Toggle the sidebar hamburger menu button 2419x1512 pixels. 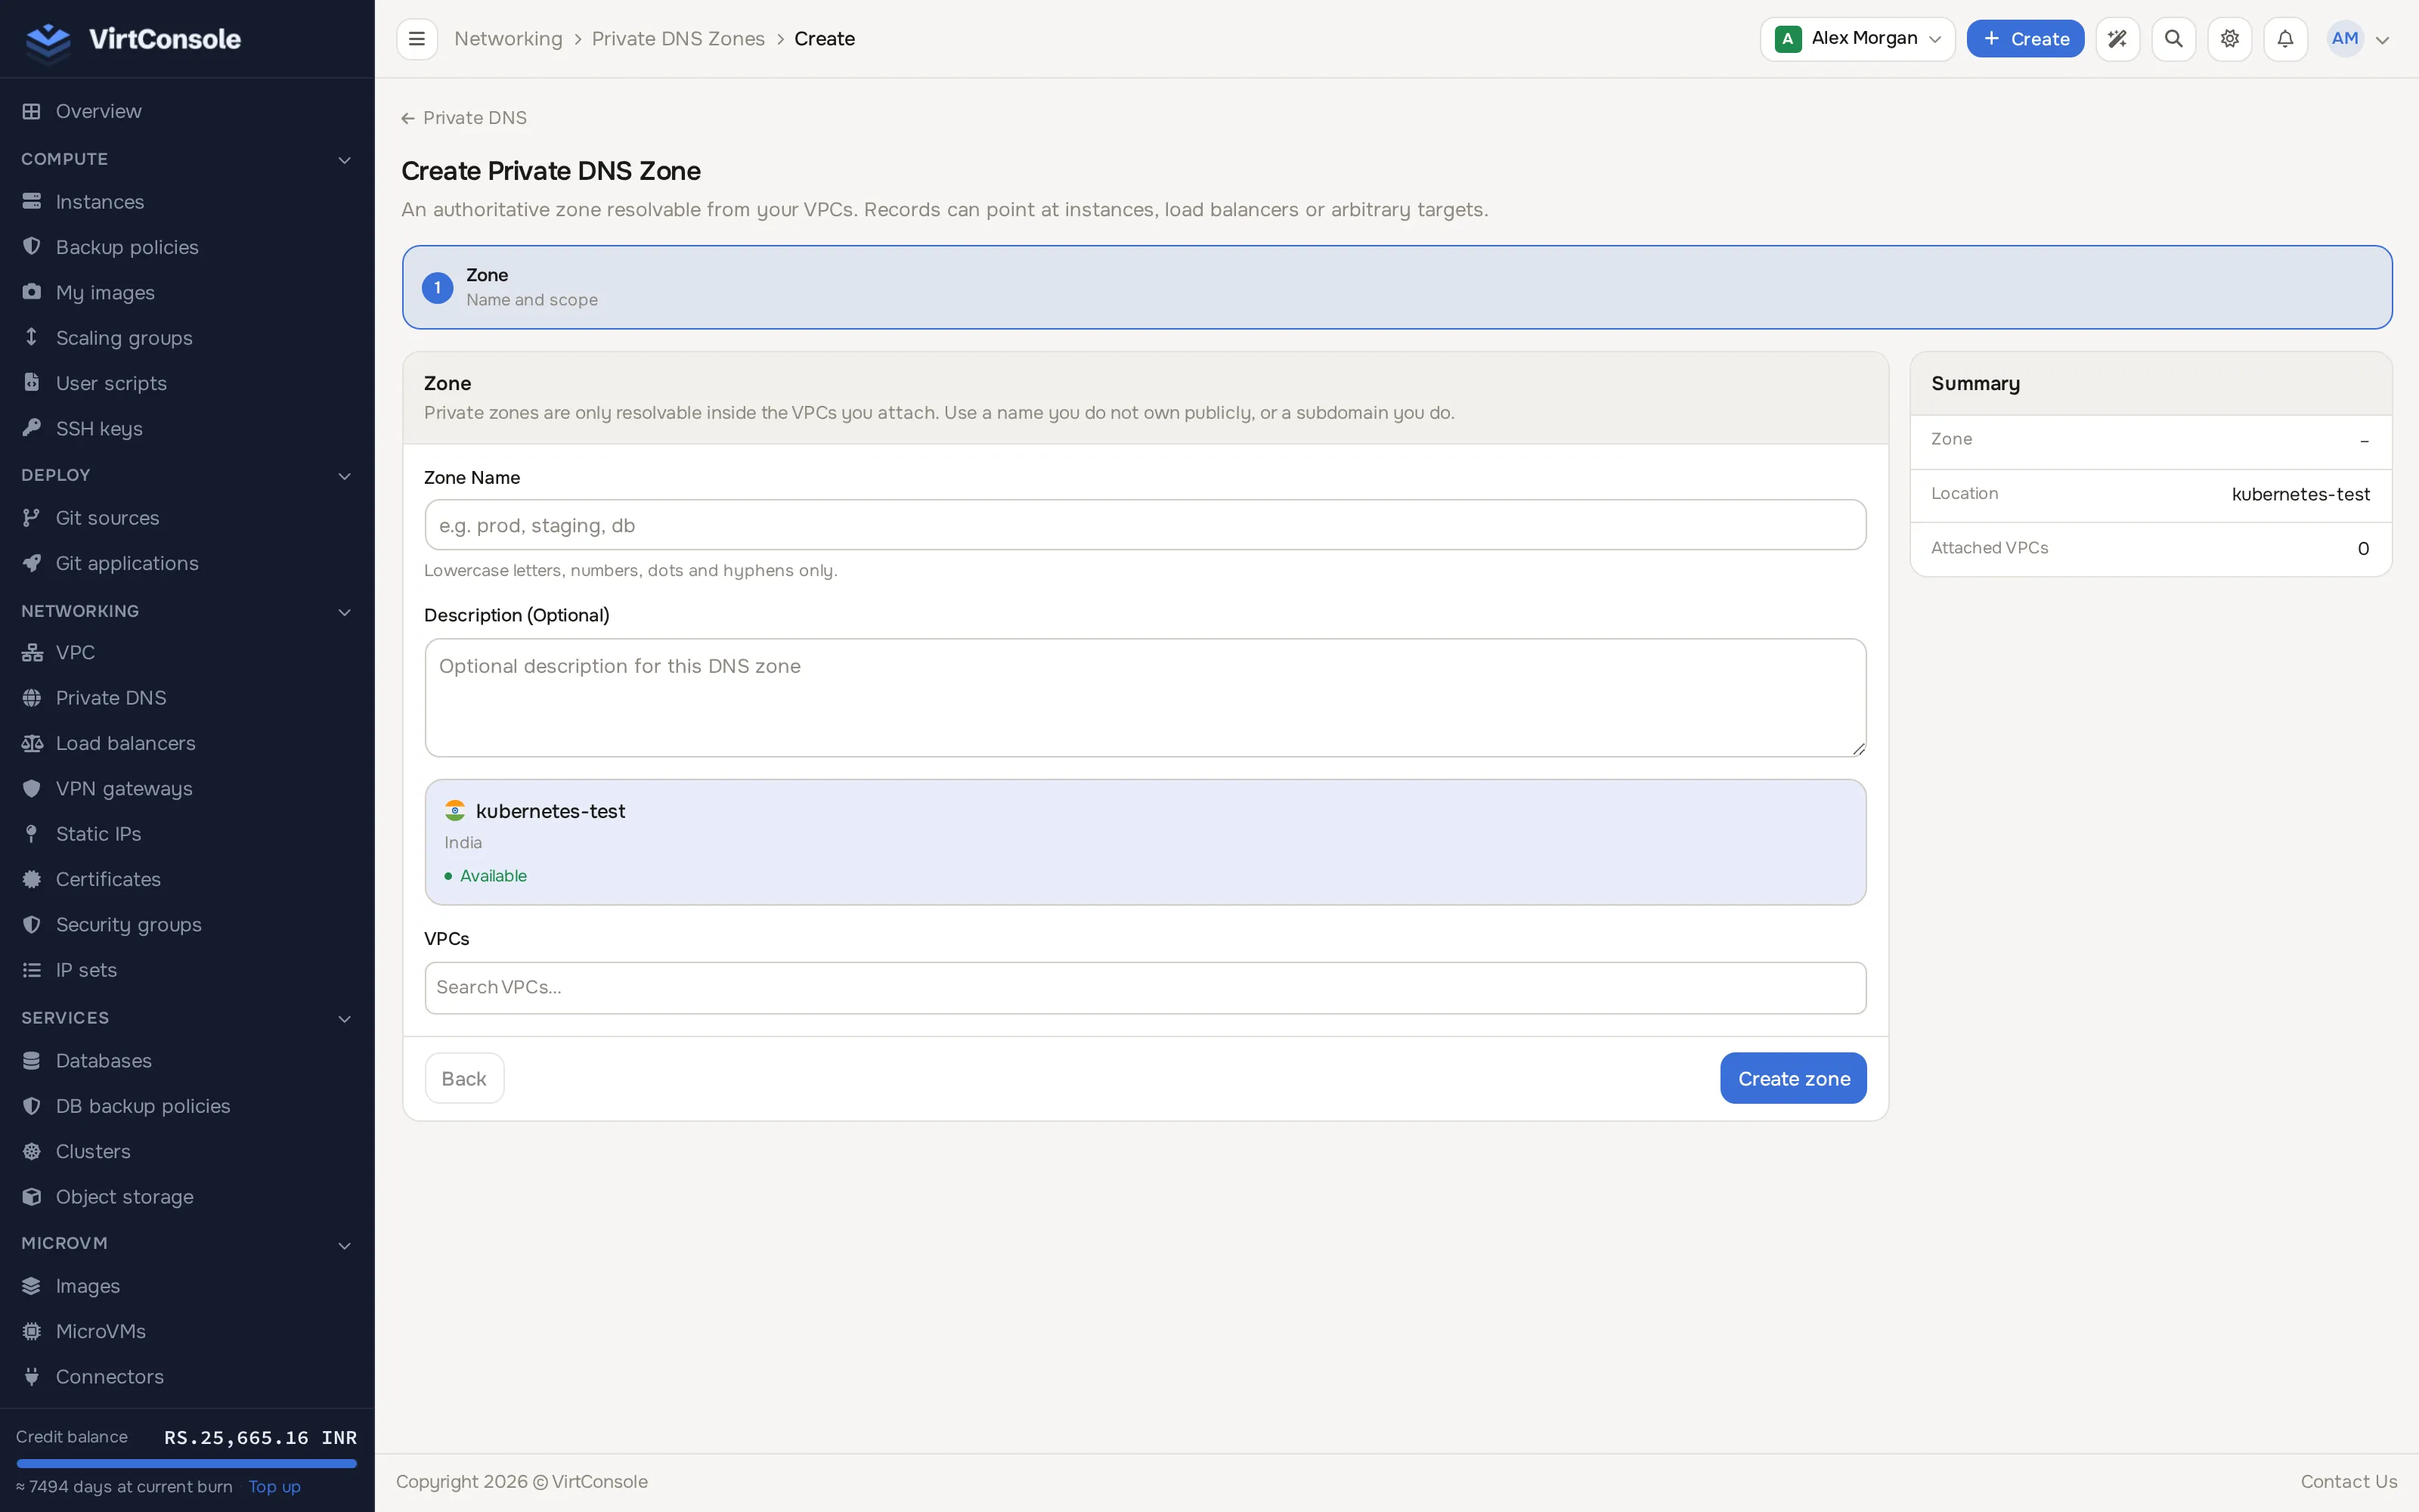[417, 39]
